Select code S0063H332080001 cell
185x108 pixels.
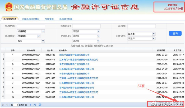31,64
